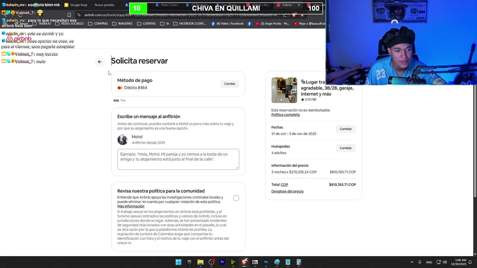Open the Pepo x @kazu.oficial bookmark
This screenshot has width=477, height=268.
point(309,23)
